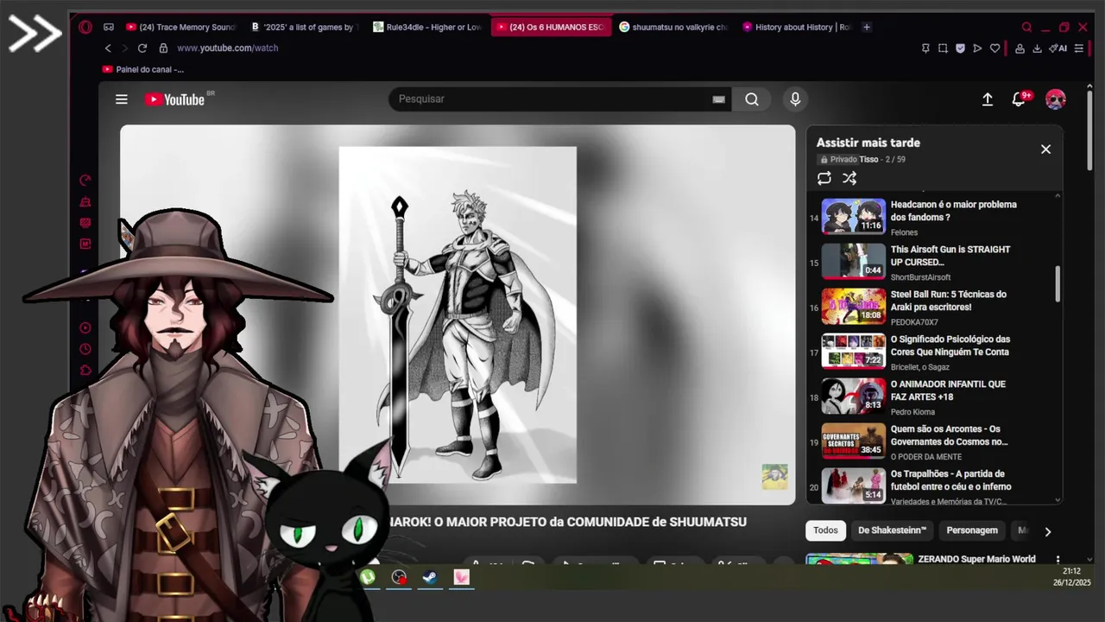Click ShortBurstAirsoft channel name in playlist
Screen dimensions: 1105x622
920,277
